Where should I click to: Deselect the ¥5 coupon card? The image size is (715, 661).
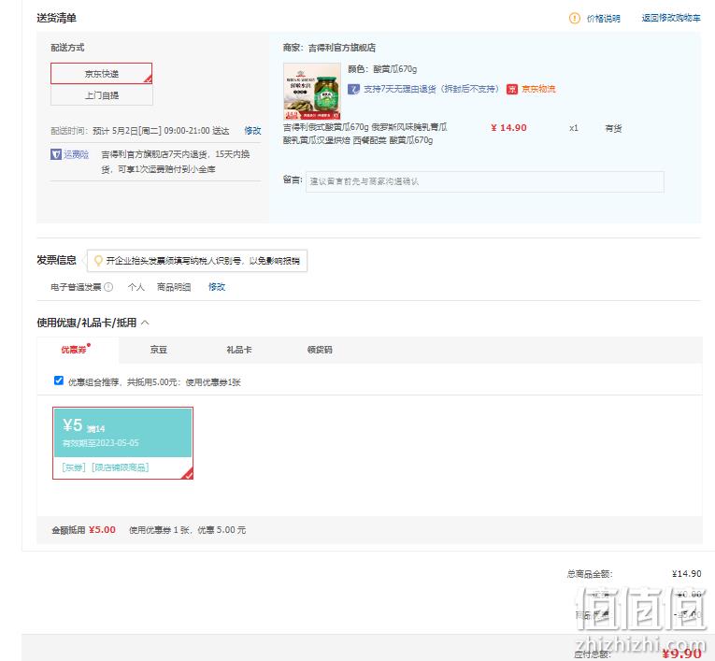122,443
